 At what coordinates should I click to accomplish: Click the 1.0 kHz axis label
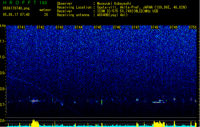3,57
